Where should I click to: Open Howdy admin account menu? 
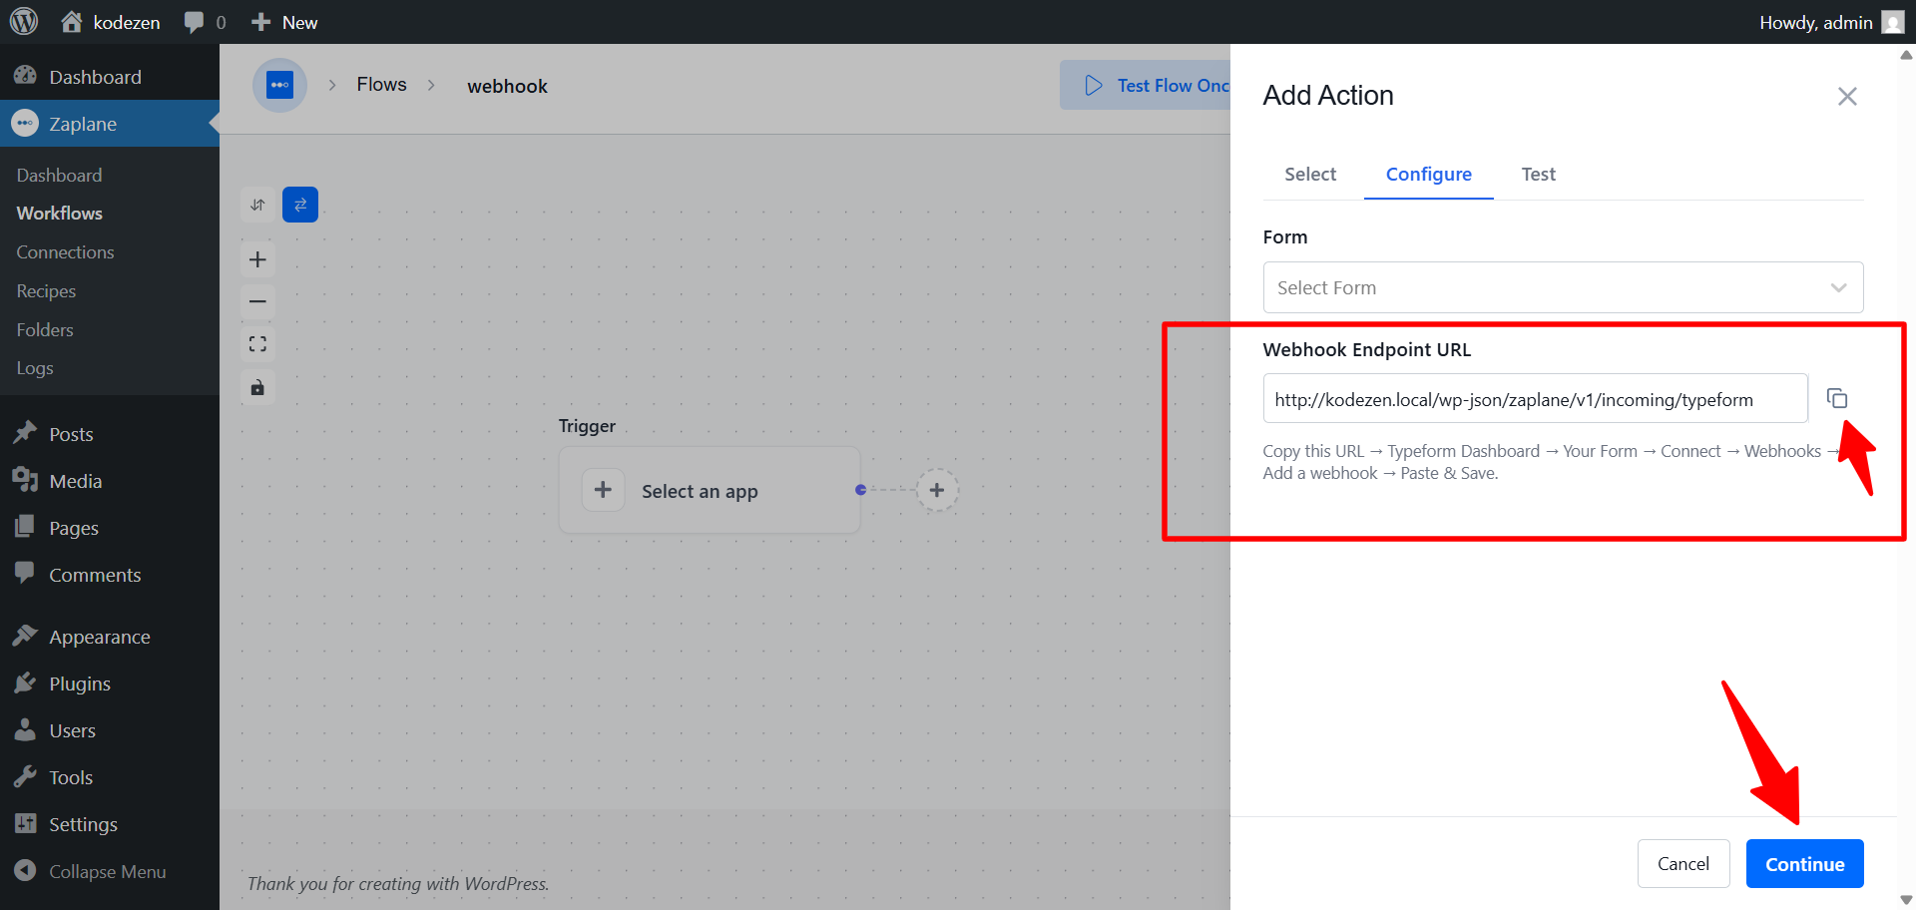coord(1831,22)
